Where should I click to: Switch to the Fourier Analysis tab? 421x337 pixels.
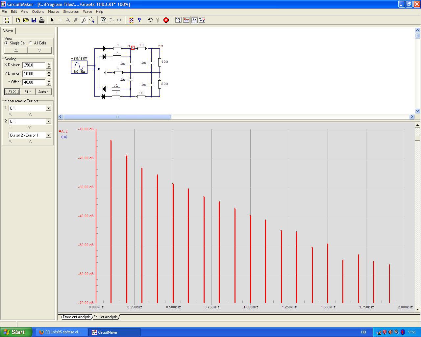pos(105,317)
